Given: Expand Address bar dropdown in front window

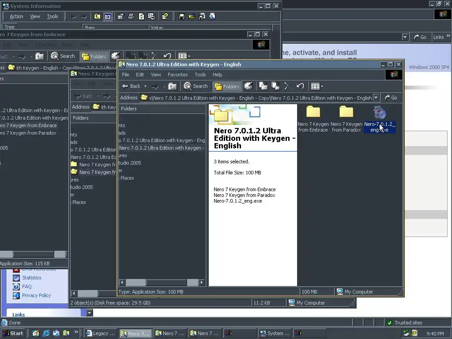Looking at the screenshot, I should [x=376, y=98].
